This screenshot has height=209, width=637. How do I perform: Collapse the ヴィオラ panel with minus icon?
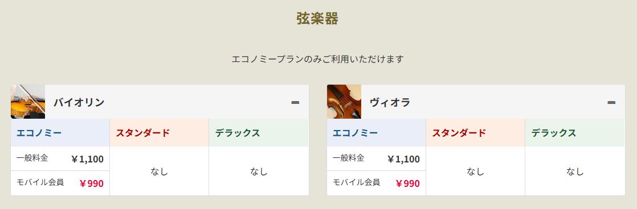[611, 102]
